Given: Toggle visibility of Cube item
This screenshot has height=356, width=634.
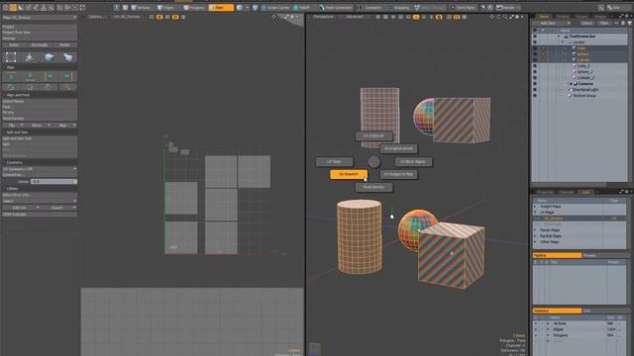Looking at the screenshot, I should [x=535, y=48].
